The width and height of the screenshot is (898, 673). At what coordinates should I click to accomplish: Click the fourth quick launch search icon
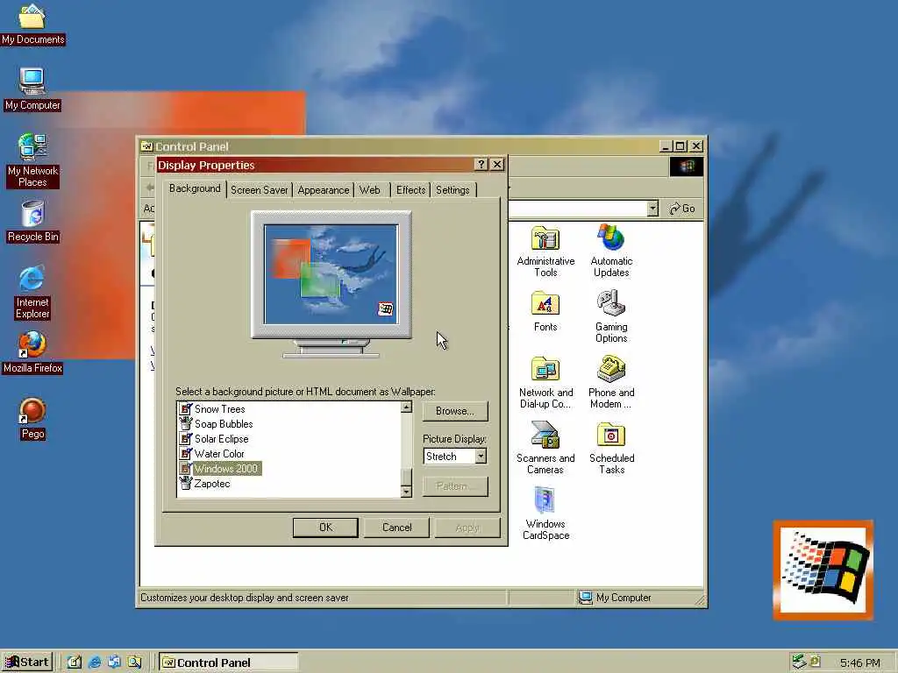(x=134, y=662)
